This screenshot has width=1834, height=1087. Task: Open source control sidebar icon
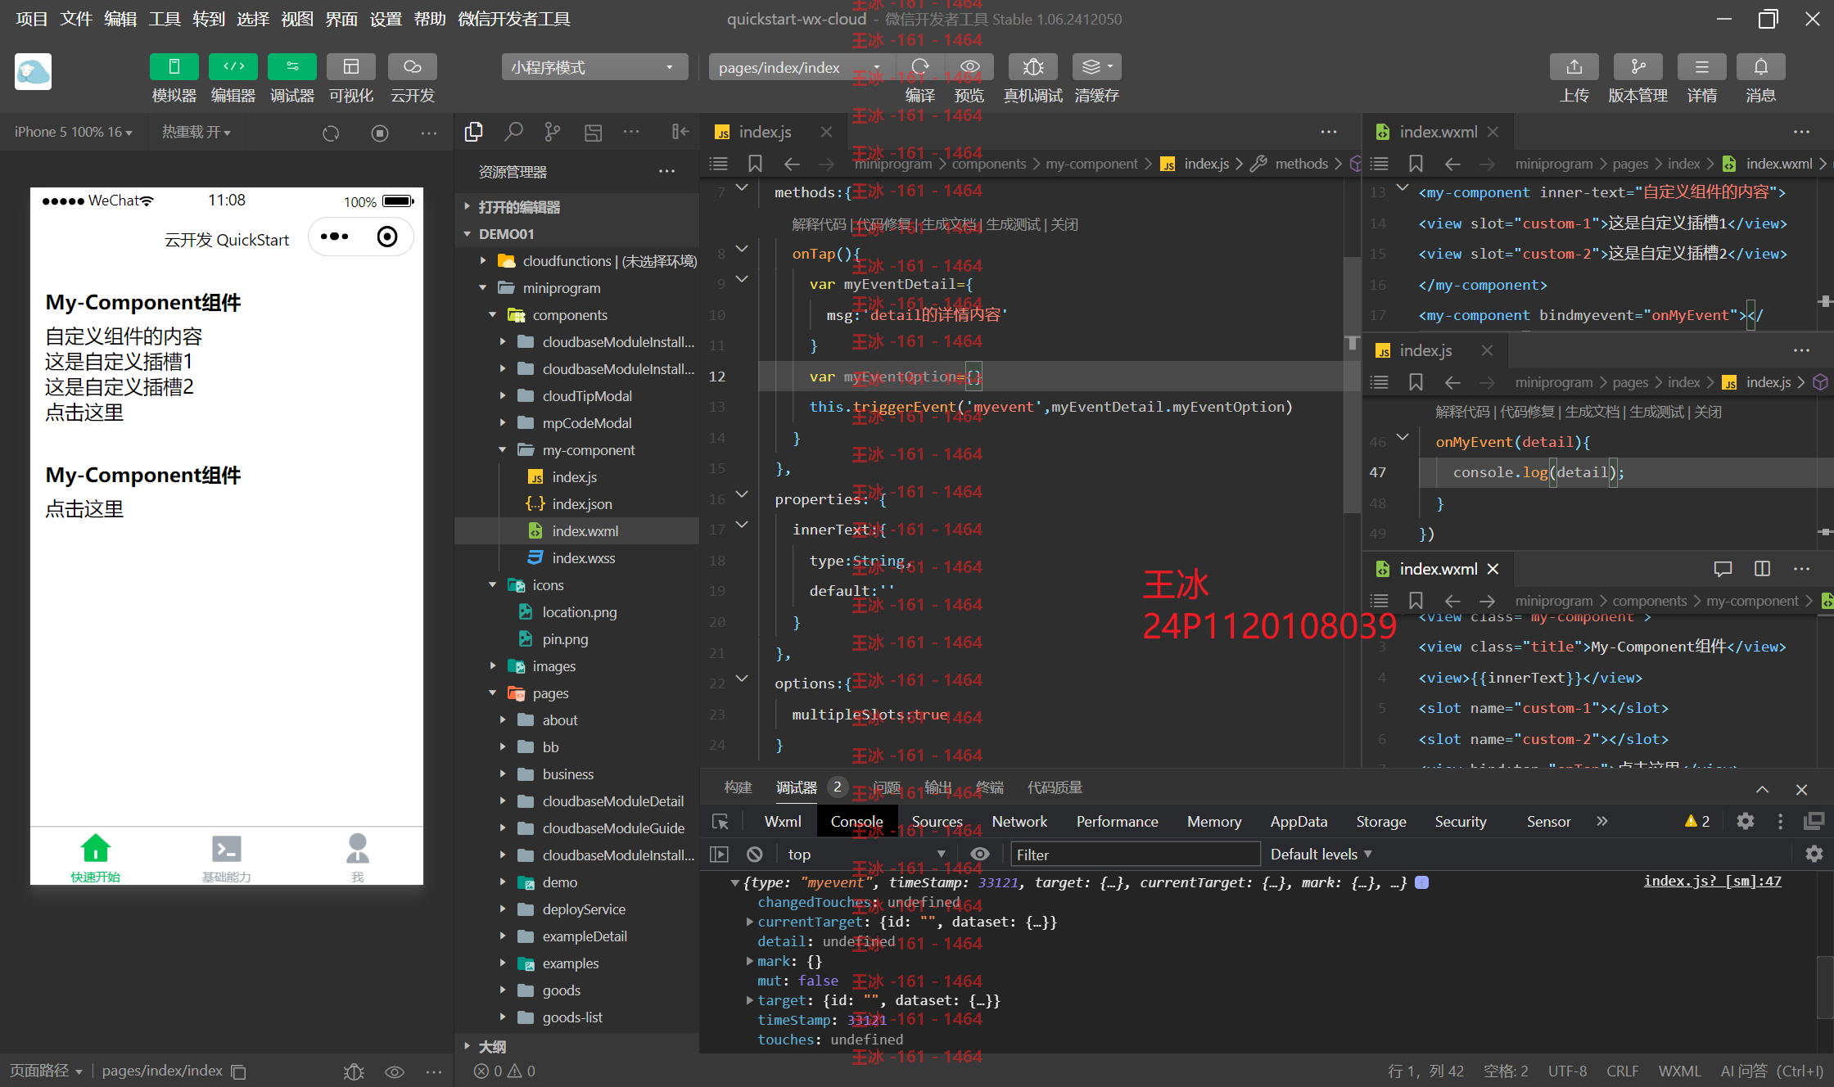553,132
